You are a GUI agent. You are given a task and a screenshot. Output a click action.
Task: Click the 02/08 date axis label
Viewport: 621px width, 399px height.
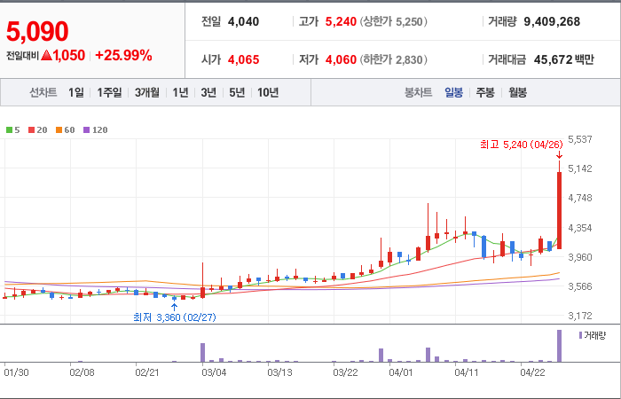[x=82, y=372]
